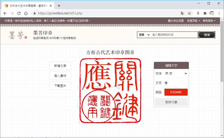Select the 方形古代艺术印章图章 browser tab

pyautogui.click(x=28, y=6)
